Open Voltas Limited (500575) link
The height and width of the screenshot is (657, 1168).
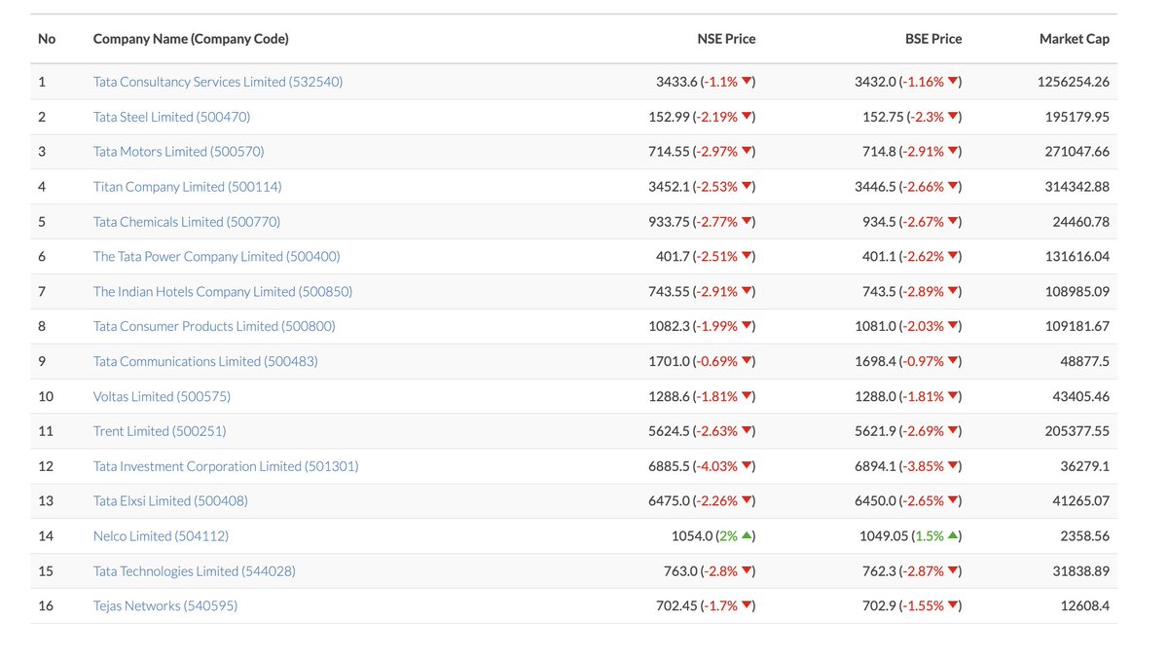click(163, 396)
